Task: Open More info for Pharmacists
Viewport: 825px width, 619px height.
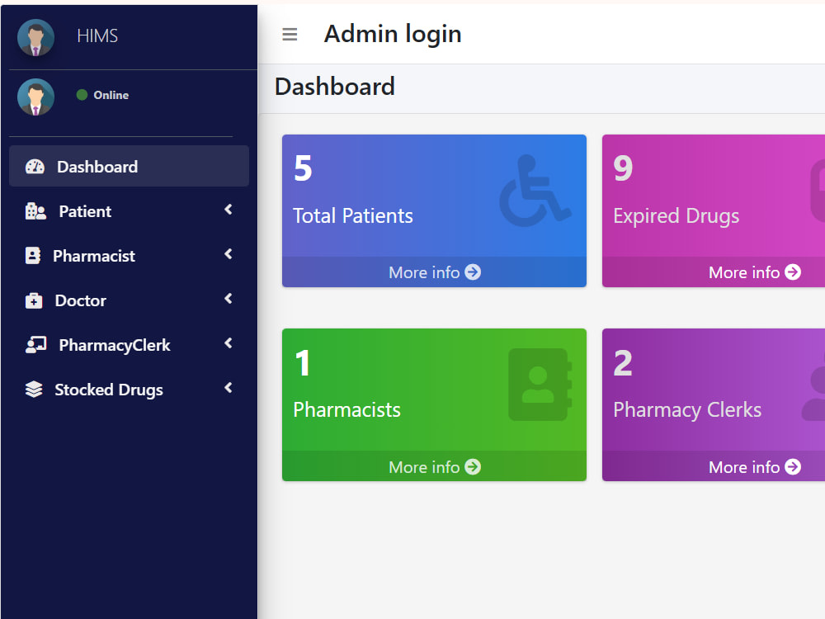Action: pyautogui.click(x=434, y=466)
